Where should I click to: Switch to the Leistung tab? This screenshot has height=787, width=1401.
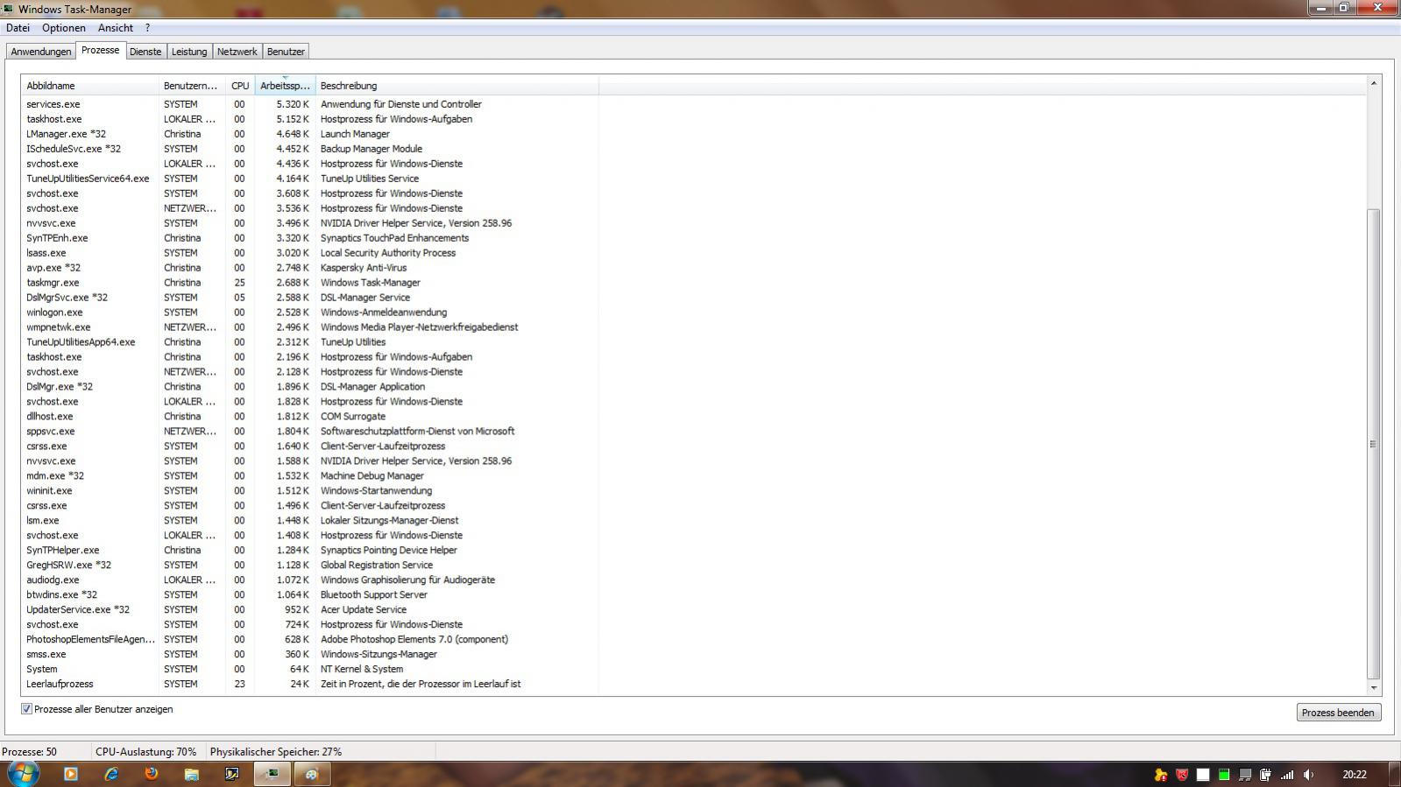(x=189, y=52)
